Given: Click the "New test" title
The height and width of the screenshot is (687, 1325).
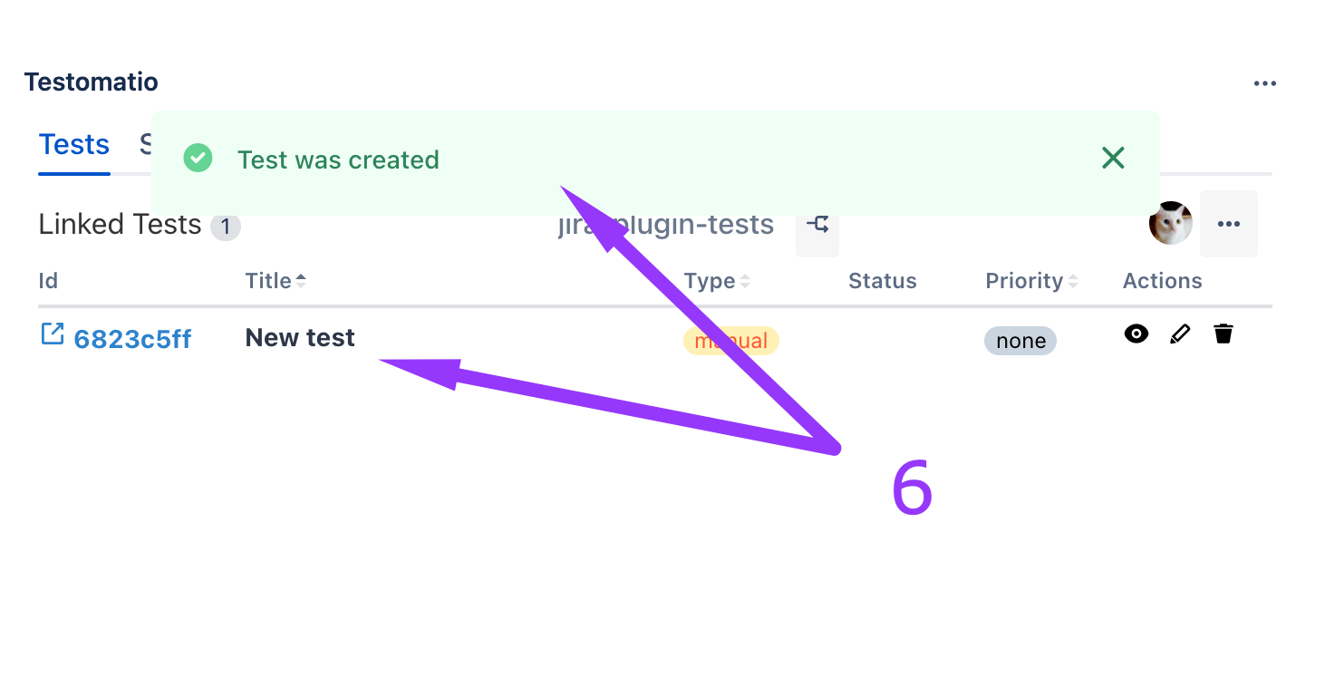Looking at the screenshot, I should [300, 338].
